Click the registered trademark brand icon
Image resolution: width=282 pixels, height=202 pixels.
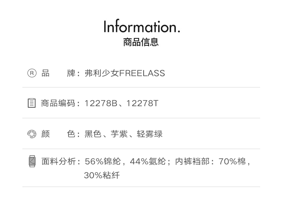coord(32,73)
